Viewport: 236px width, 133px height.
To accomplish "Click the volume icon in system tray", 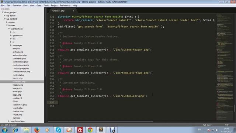I will (x=216, y=130).
